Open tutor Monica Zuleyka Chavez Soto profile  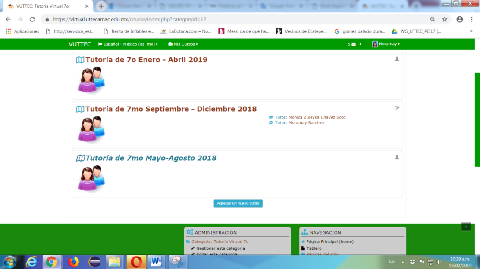317,117
